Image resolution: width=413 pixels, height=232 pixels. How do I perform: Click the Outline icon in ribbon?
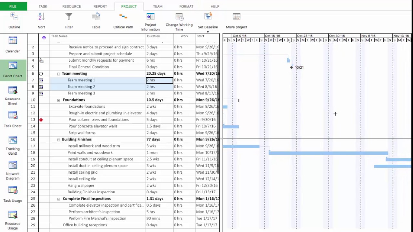(x=14, y=17)
